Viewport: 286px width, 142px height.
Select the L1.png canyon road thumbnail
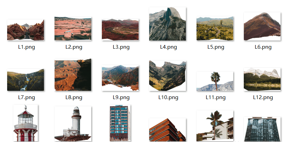(26, 30)
